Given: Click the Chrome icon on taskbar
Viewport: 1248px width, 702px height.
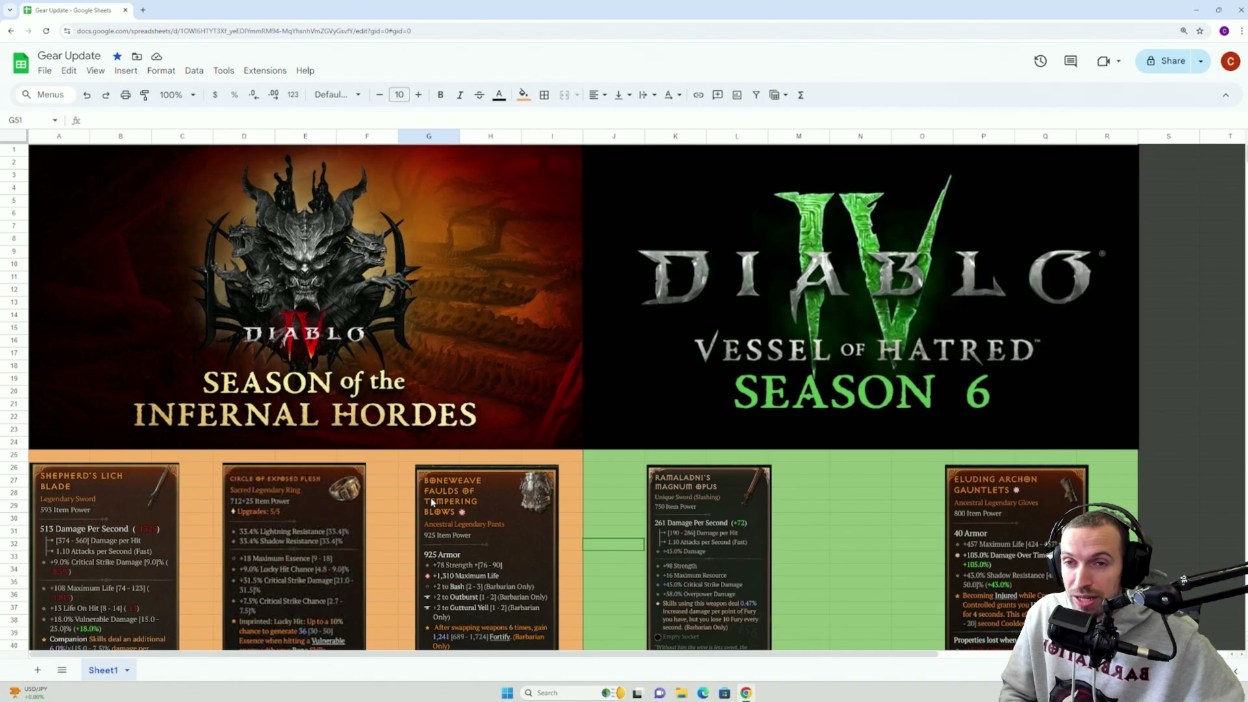Looking at the screenshot, I should coord(746,693).
